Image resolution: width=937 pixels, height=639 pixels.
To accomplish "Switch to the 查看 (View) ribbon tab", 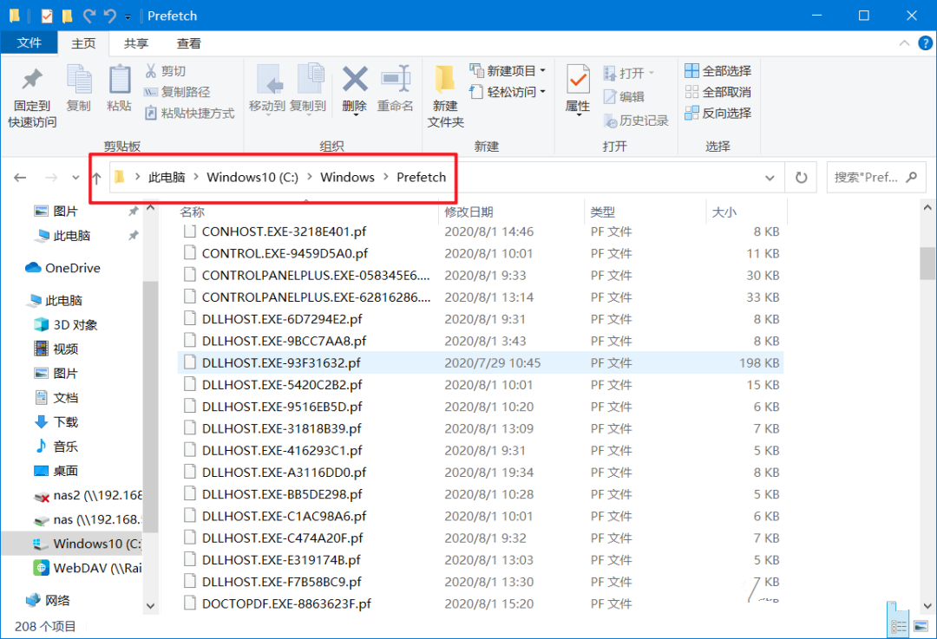I will point(188,42).
